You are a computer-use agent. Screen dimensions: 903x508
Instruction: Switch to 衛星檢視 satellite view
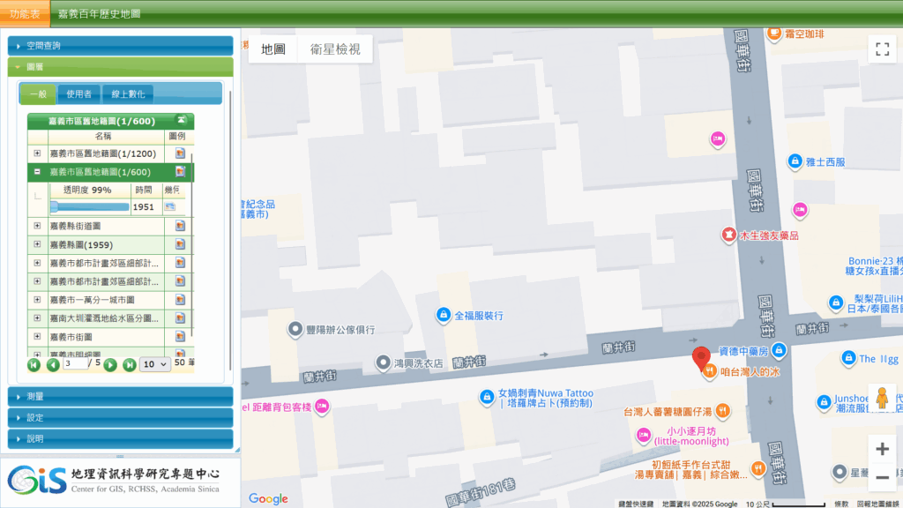335,49
